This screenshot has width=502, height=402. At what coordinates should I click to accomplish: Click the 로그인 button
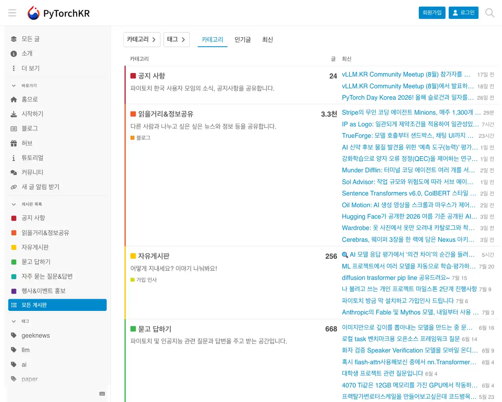[x=464, y=13]
